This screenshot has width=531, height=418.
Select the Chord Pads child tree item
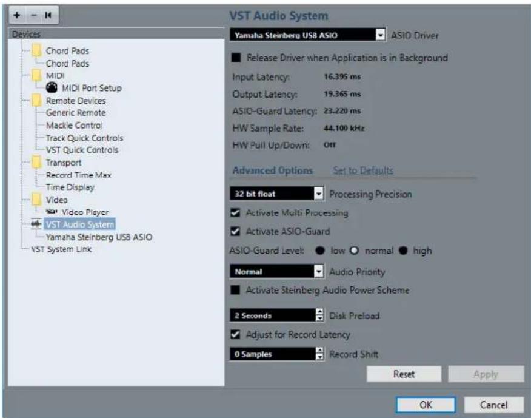[67, 63]
